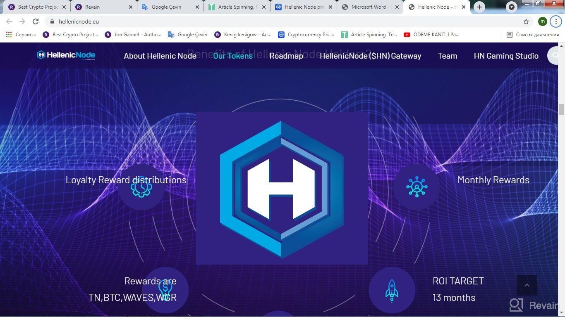Image resolution: width=565 pixels, height=317 pixels.
Task: Click the browser forward arrow
Action: pos(22,21)
